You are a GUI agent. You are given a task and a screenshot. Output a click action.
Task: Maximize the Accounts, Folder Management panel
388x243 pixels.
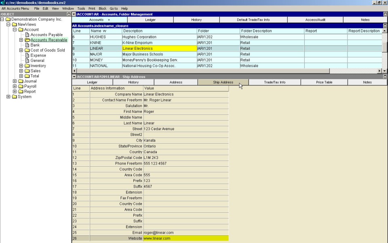click(x=385, y=14)
